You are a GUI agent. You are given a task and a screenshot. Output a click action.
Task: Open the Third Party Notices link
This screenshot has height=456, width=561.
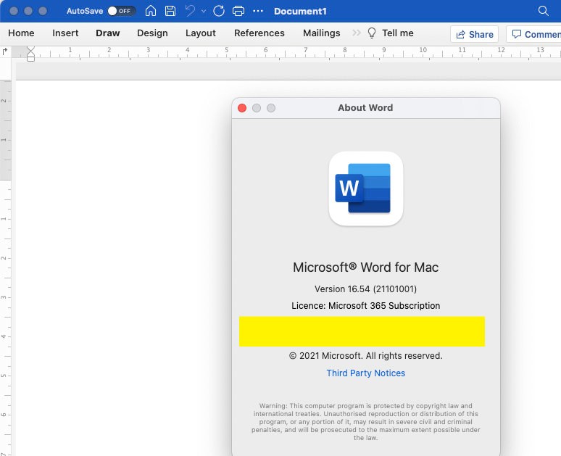point(365,373)
